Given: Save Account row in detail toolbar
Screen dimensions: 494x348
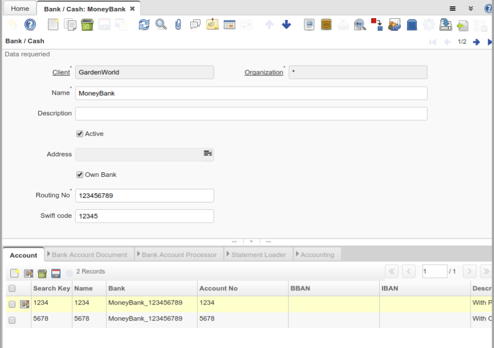Looking at the screenshot, I should (56, 273).
